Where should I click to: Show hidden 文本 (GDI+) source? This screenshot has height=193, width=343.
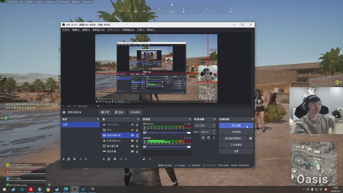(132, 124)
